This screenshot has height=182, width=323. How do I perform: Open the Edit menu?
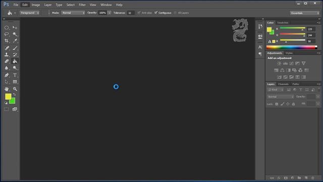coord(25,5)
